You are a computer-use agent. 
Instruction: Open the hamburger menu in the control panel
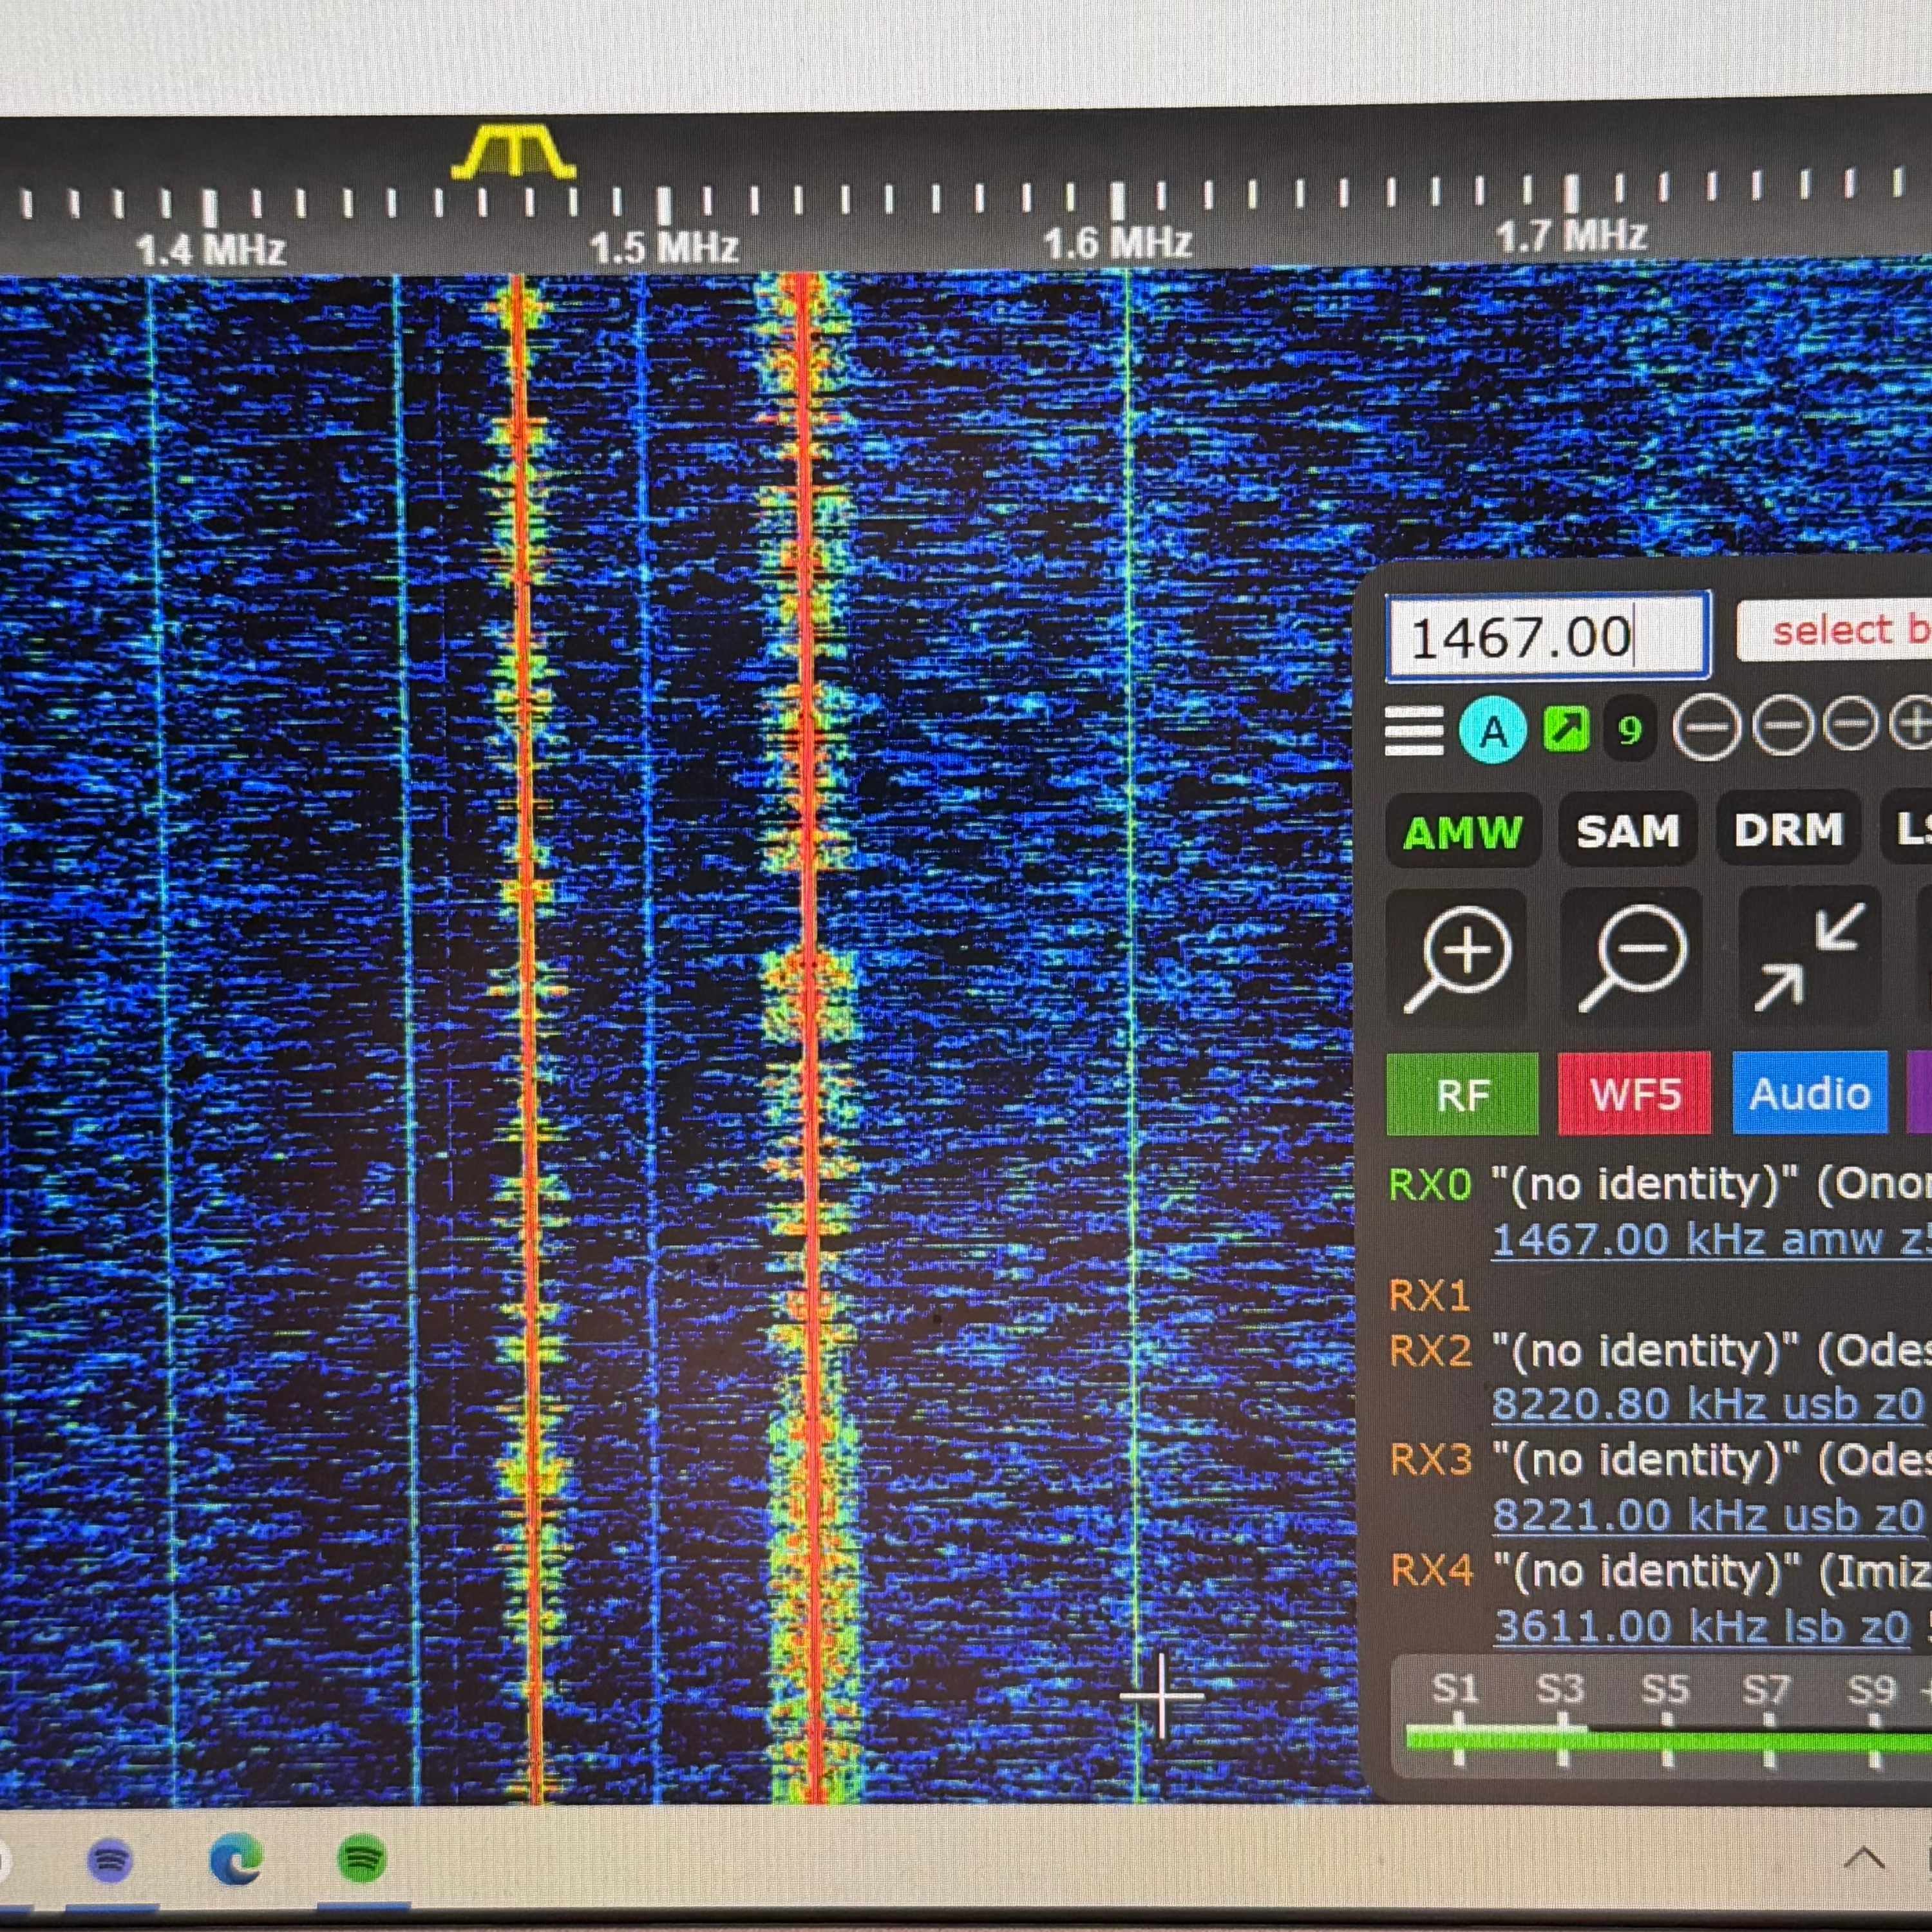[x=1414, y=731]
